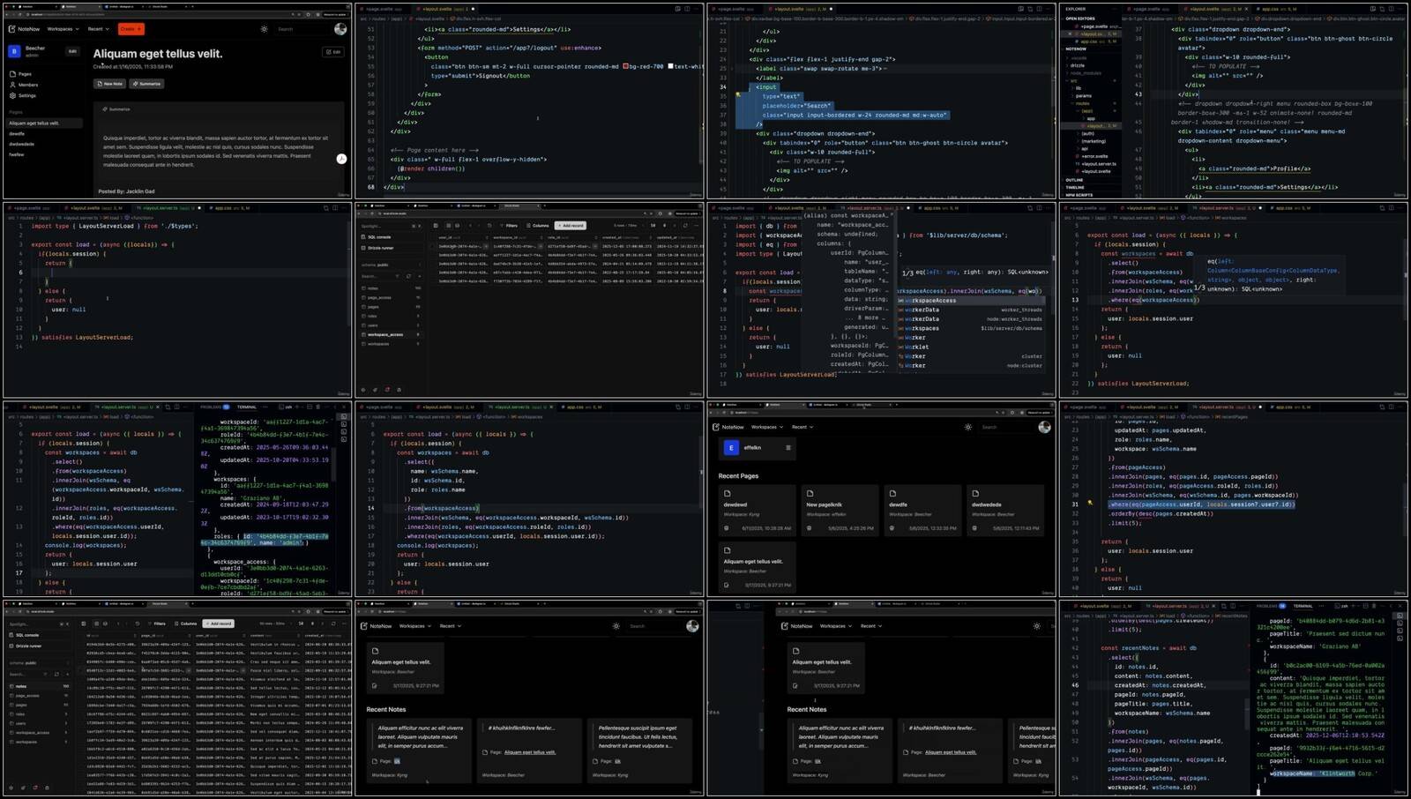Click profile avatar on Recent Pages frame
1411x799 pixels.
point(1044,427)
